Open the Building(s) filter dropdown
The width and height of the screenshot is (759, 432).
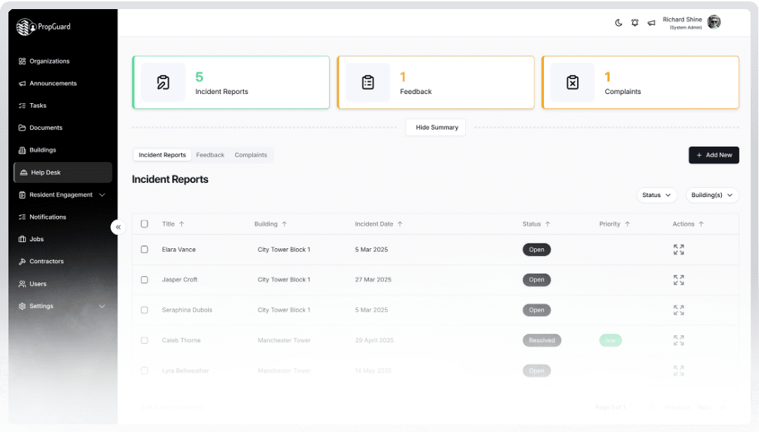[712, 195]
